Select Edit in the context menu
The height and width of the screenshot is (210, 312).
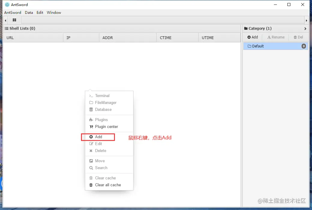(x=109, y=144)
